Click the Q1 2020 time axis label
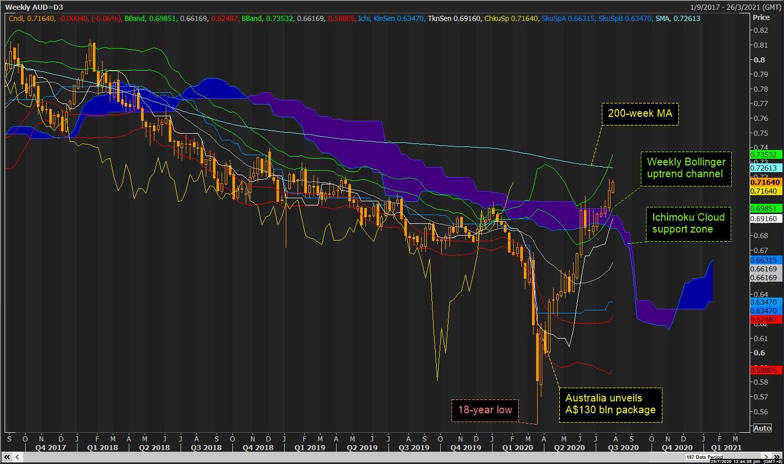784x464 pixels. tap(517, 448)
